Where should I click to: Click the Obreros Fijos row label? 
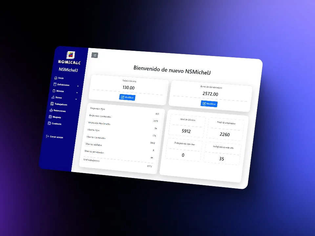[x=94, y=130]
